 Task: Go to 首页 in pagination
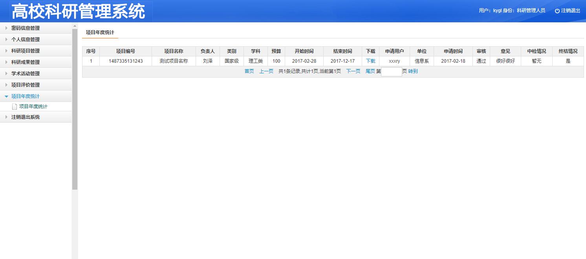click(x=249, y=71)
